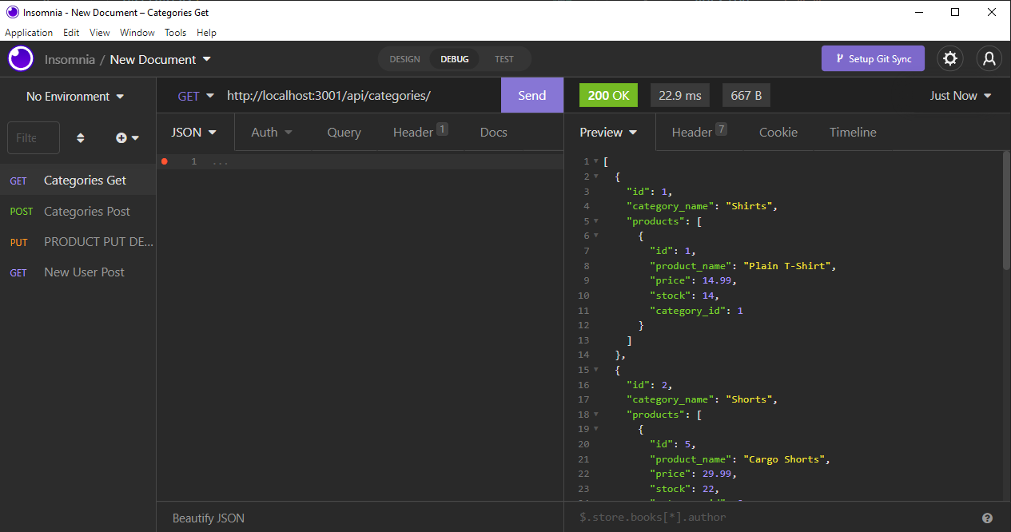This screenshot has width=1011, height=532.
Task: Collapse the JSON object at line 2
Action: (x=597, y=176)
